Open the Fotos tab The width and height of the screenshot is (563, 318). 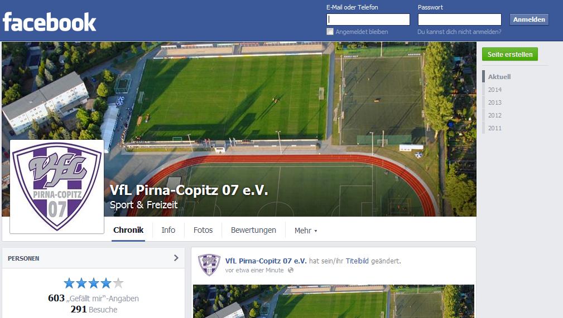click(203, 230)
